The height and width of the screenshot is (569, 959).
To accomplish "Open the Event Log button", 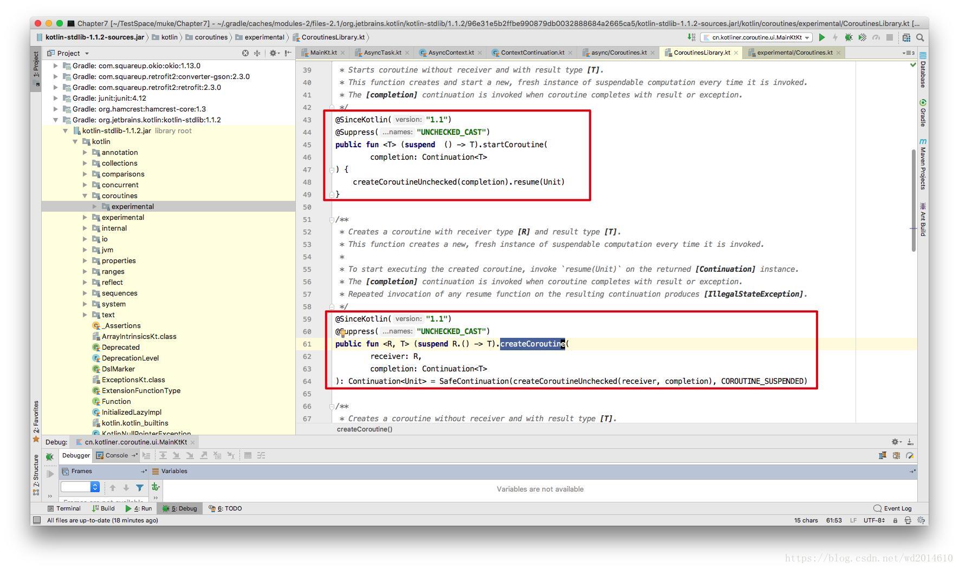I will click(893, 508).
